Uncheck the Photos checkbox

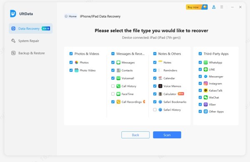click(71, 62)
